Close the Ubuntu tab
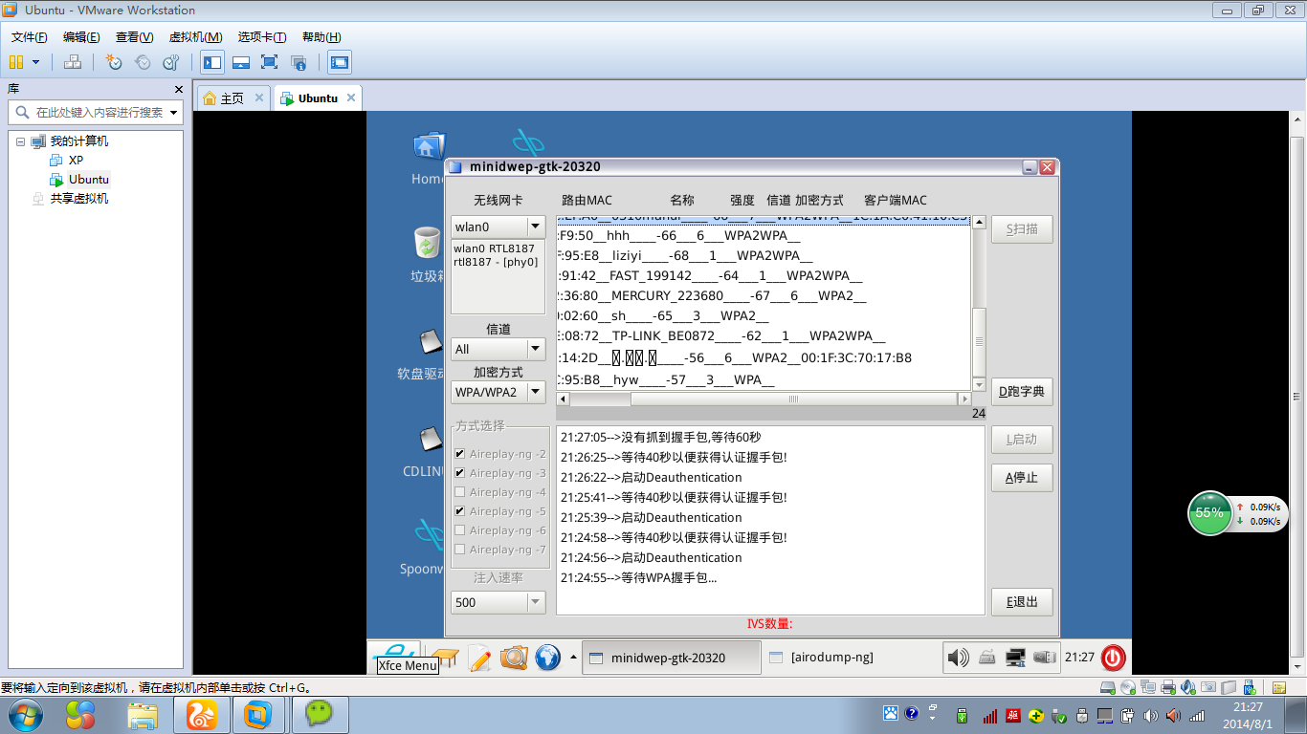 (351, 97)
